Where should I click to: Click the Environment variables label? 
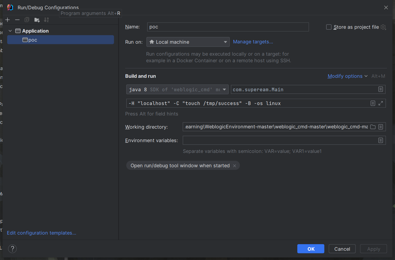[151, 140]
